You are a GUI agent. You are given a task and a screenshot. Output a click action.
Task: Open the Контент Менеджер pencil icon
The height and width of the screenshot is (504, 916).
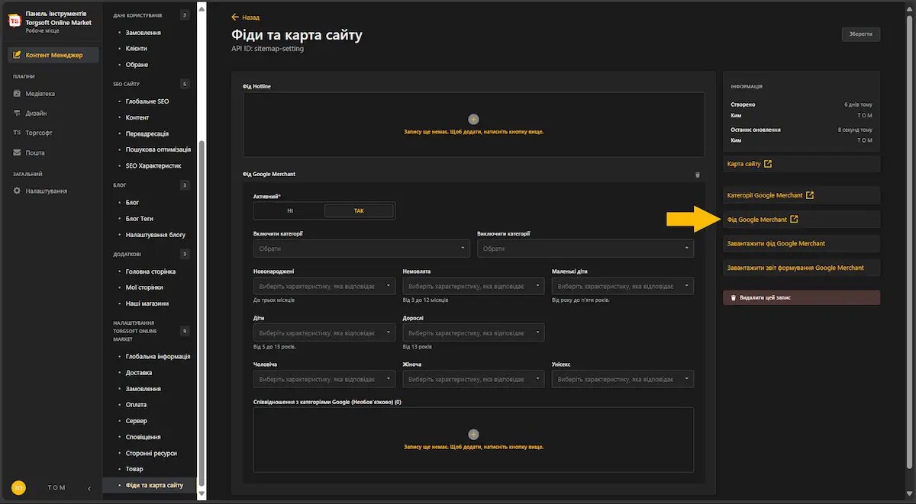16,55
